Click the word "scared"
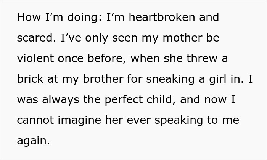This screenshot has height=160, width=267. (34, 38)
